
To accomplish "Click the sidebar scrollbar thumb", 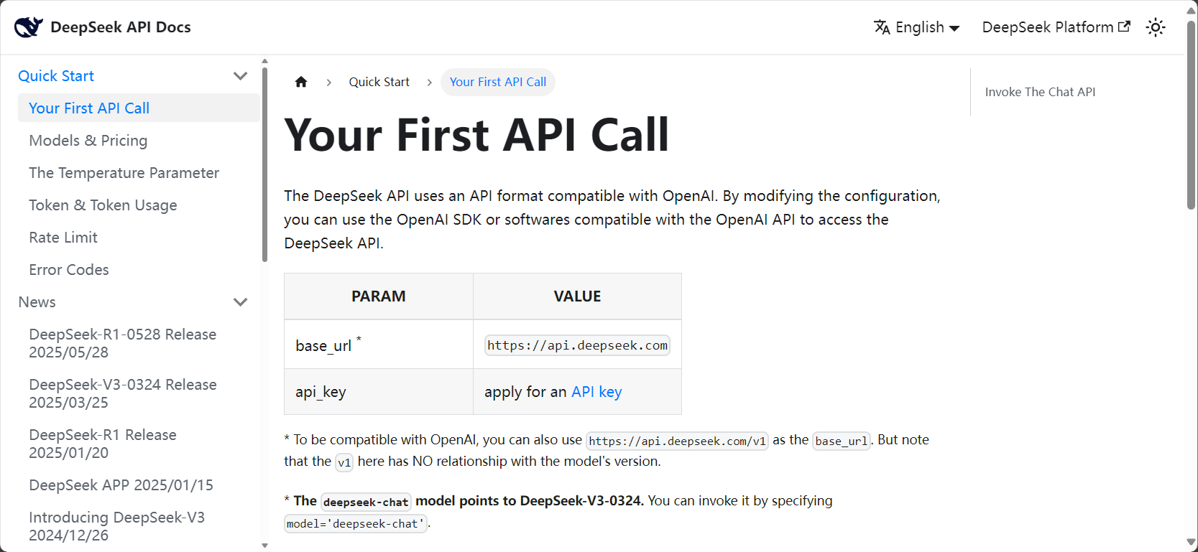I will pyautogui.click(x=264, y=165).
